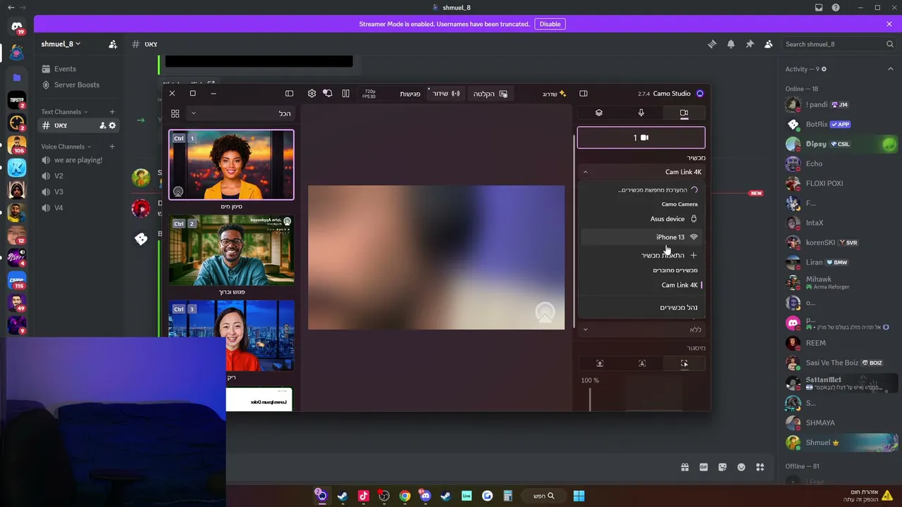Open the Discord GIF picker

(703, 467)
